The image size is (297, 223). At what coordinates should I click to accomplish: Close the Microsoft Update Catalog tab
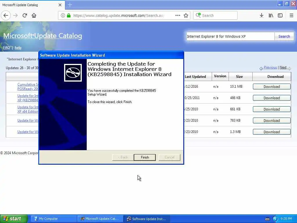60,5
